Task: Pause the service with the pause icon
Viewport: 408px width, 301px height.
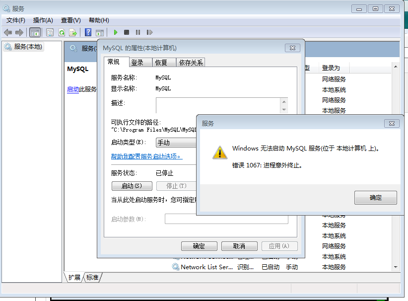Action: tap(137, 32)
